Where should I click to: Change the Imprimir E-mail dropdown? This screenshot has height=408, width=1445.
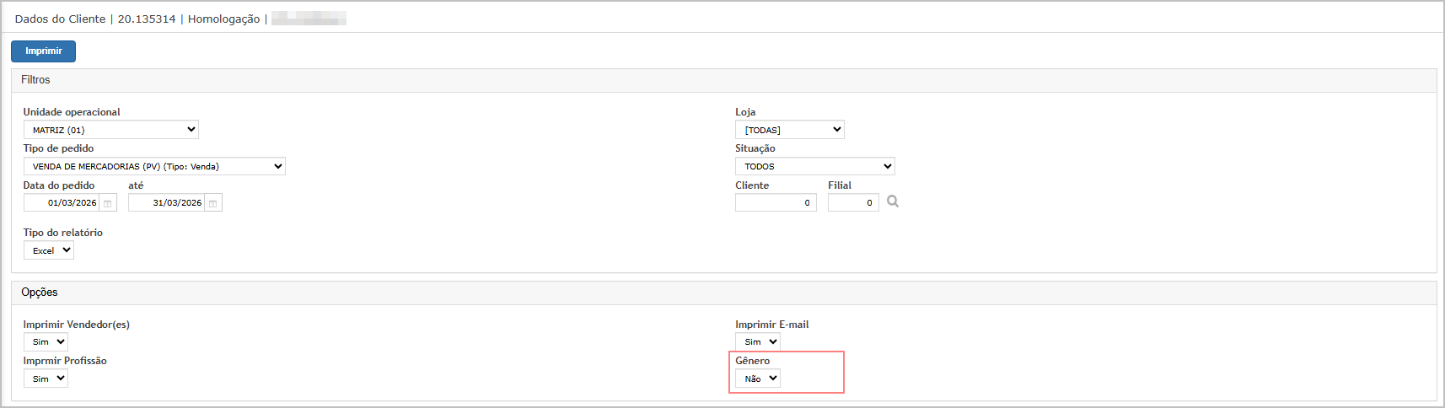coord(757,342)
